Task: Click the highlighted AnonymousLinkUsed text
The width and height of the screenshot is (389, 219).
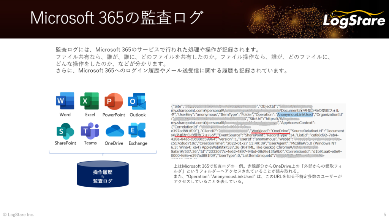Action: click(295, 114)
